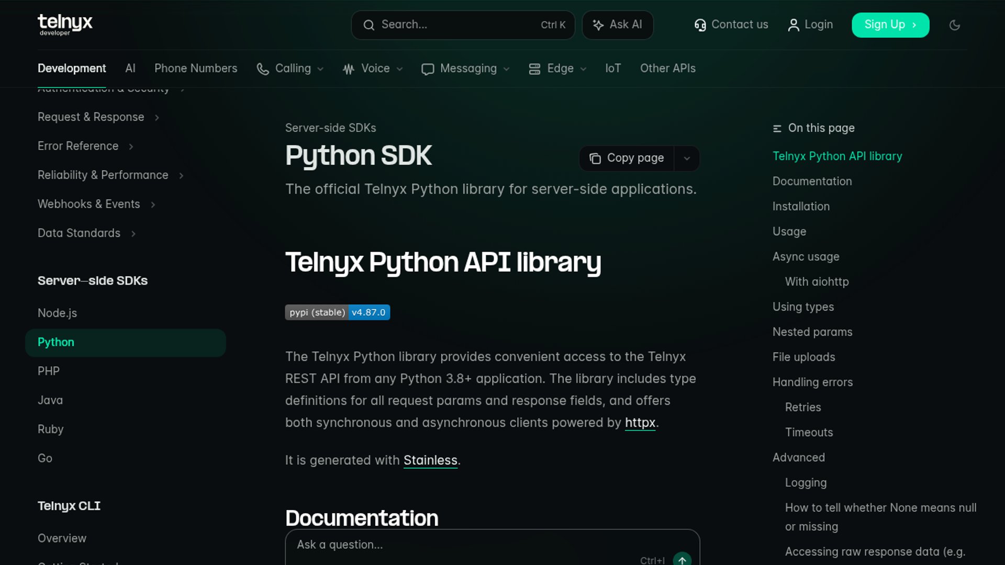Screen dimensions: 1005x565
Task: Switch to Phone Numbers tab
Action: [x=196, y=69]
